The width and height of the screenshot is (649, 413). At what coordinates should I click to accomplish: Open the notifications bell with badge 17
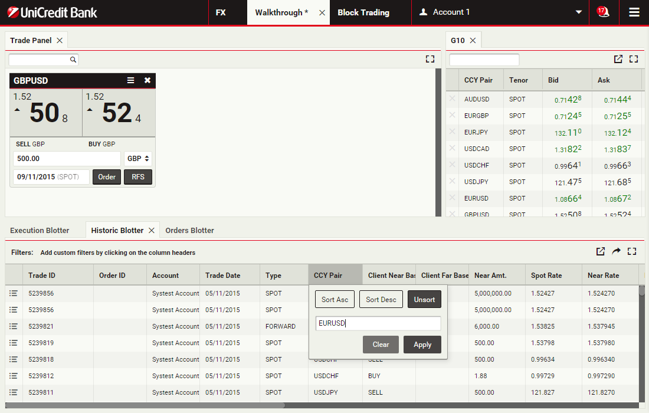602,12
